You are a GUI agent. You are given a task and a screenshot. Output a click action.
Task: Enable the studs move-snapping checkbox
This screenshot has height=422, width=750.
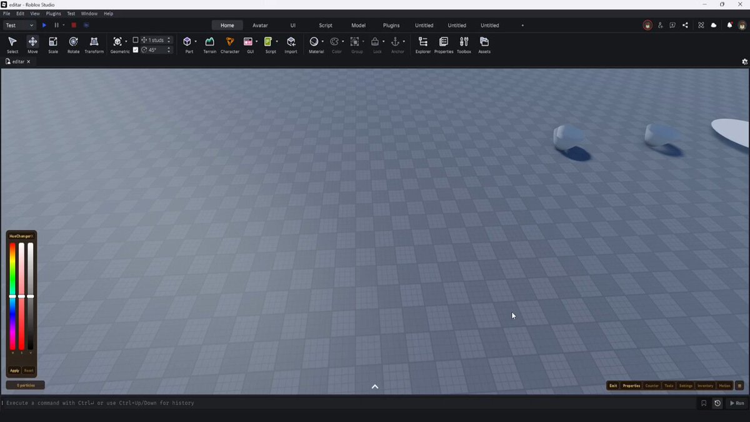click(x=136, y=40)
